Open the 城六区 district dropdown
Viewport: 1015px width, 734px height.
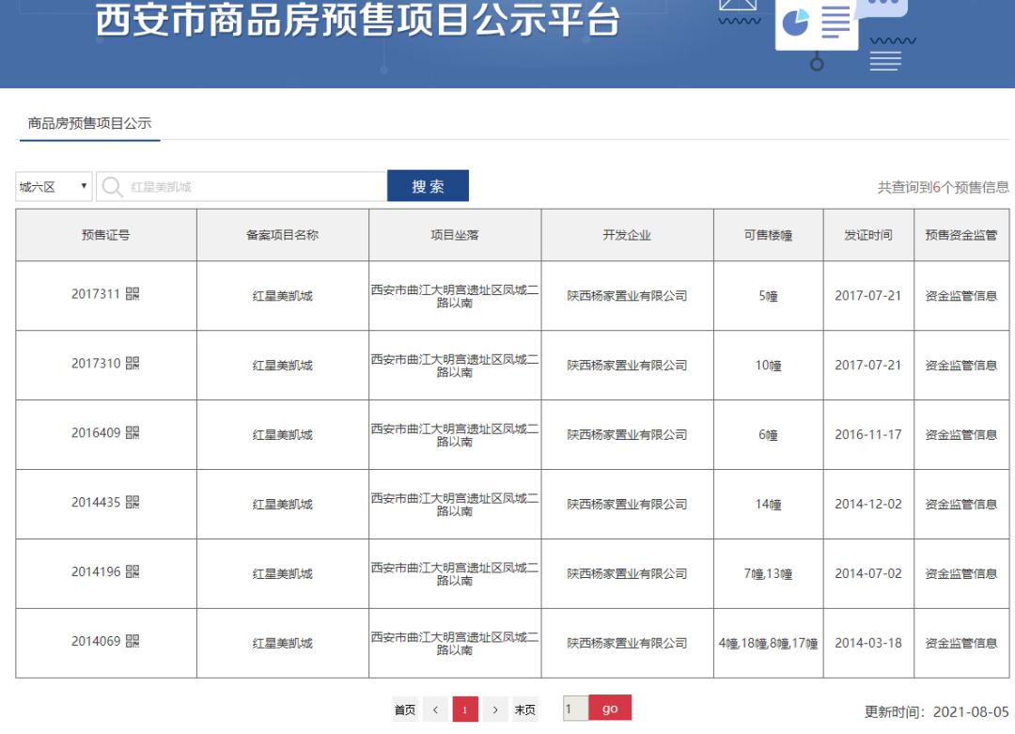pyautogui.click(x=54, y=187)
